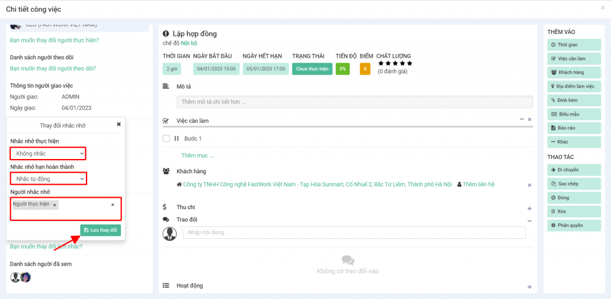
Task: Remove the Người thực hiện tag
Action: coord(55,205)
